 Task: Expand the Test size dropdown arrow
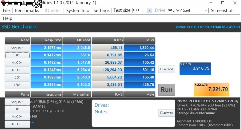pyautogui.click(x=149, y=10)
